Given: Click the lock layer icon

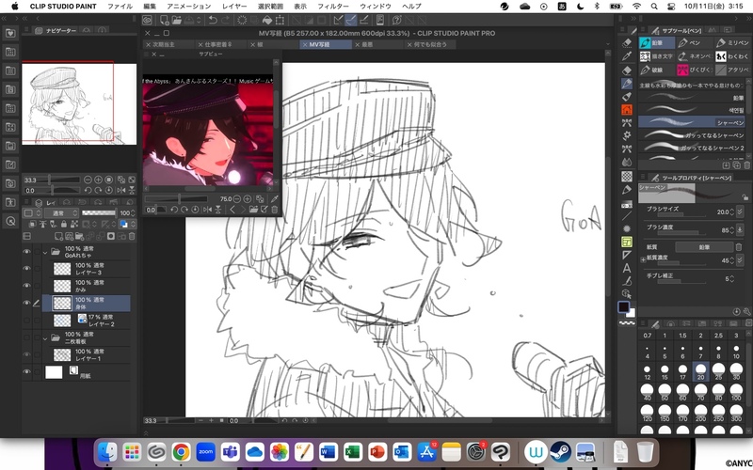Looking at the screenshot, I should tap(64, 224).
